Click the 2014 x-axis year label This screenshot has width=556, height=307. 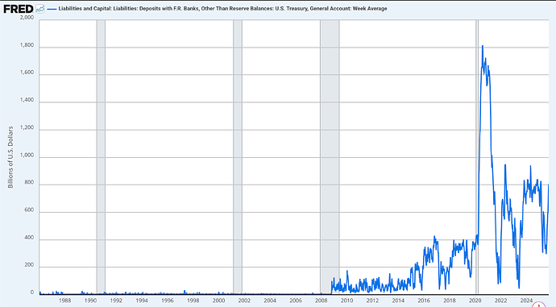coord(398,301)
